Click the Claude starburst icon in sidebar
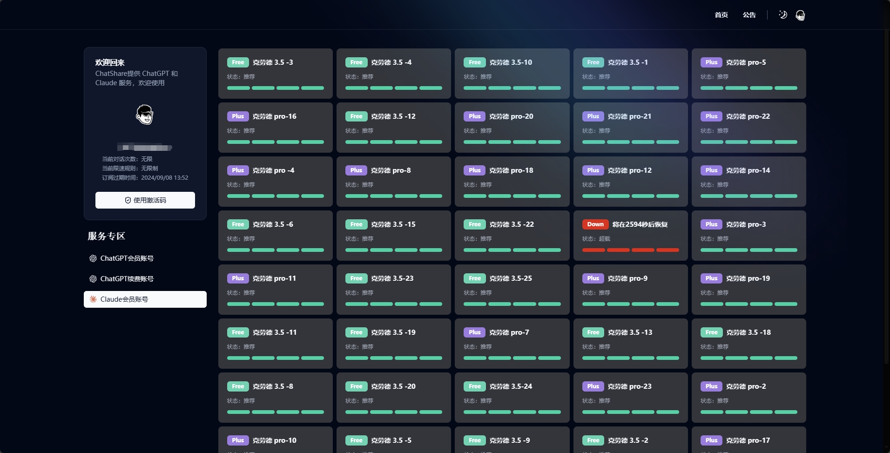Viewport: 890px width, 453px height. pos(93,299)
